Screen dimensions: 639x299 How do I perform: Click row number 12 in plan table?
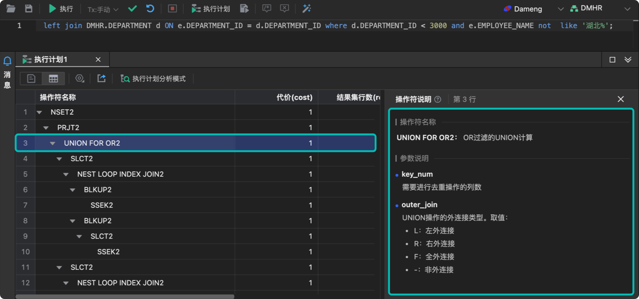pos(25,283)
